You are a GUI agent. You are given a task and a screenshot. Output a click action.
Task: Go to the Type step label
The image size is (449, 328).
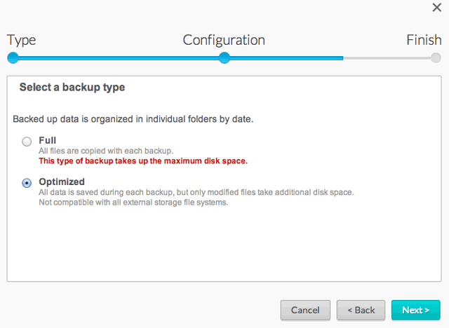[x=21, y=40]
